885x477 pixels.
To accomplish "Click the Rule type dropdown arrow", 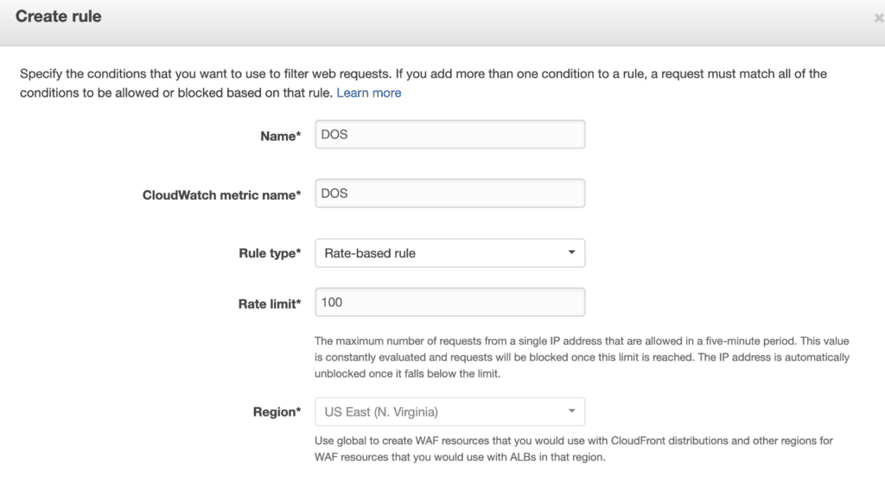I will pos(571,253).
